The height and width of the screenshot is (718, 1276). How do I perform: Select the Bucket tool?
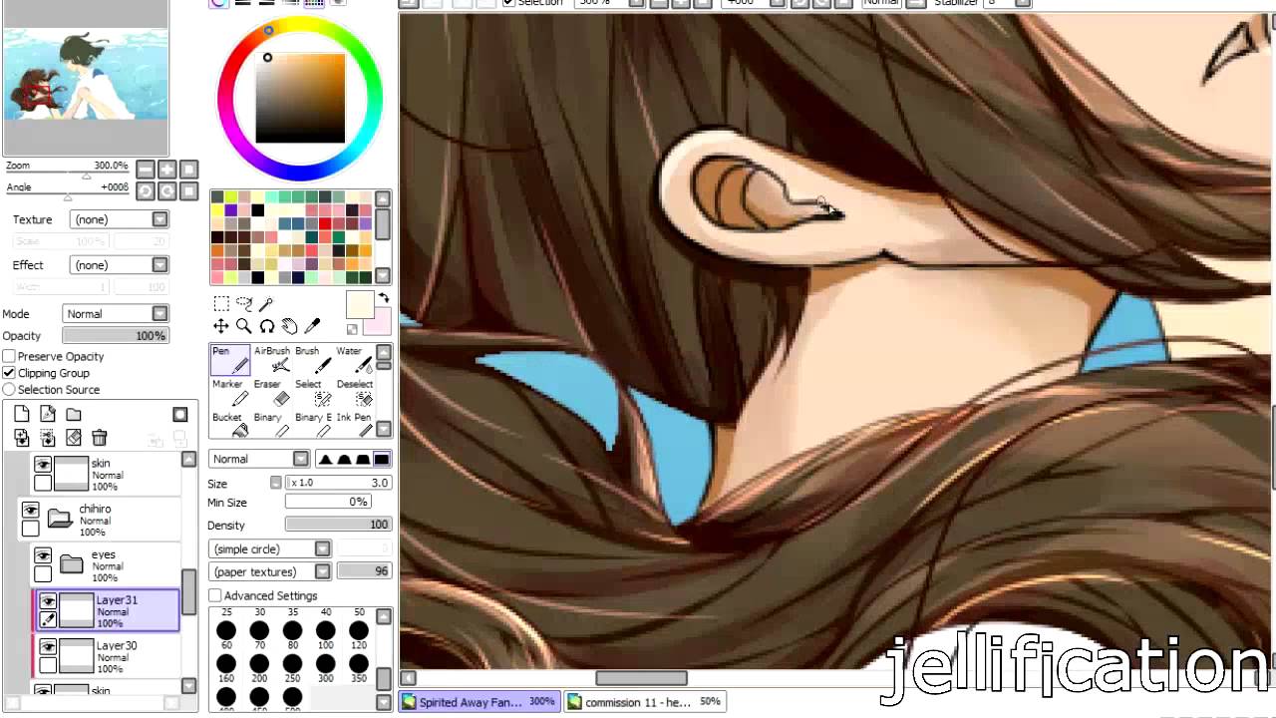pos(229,426)
